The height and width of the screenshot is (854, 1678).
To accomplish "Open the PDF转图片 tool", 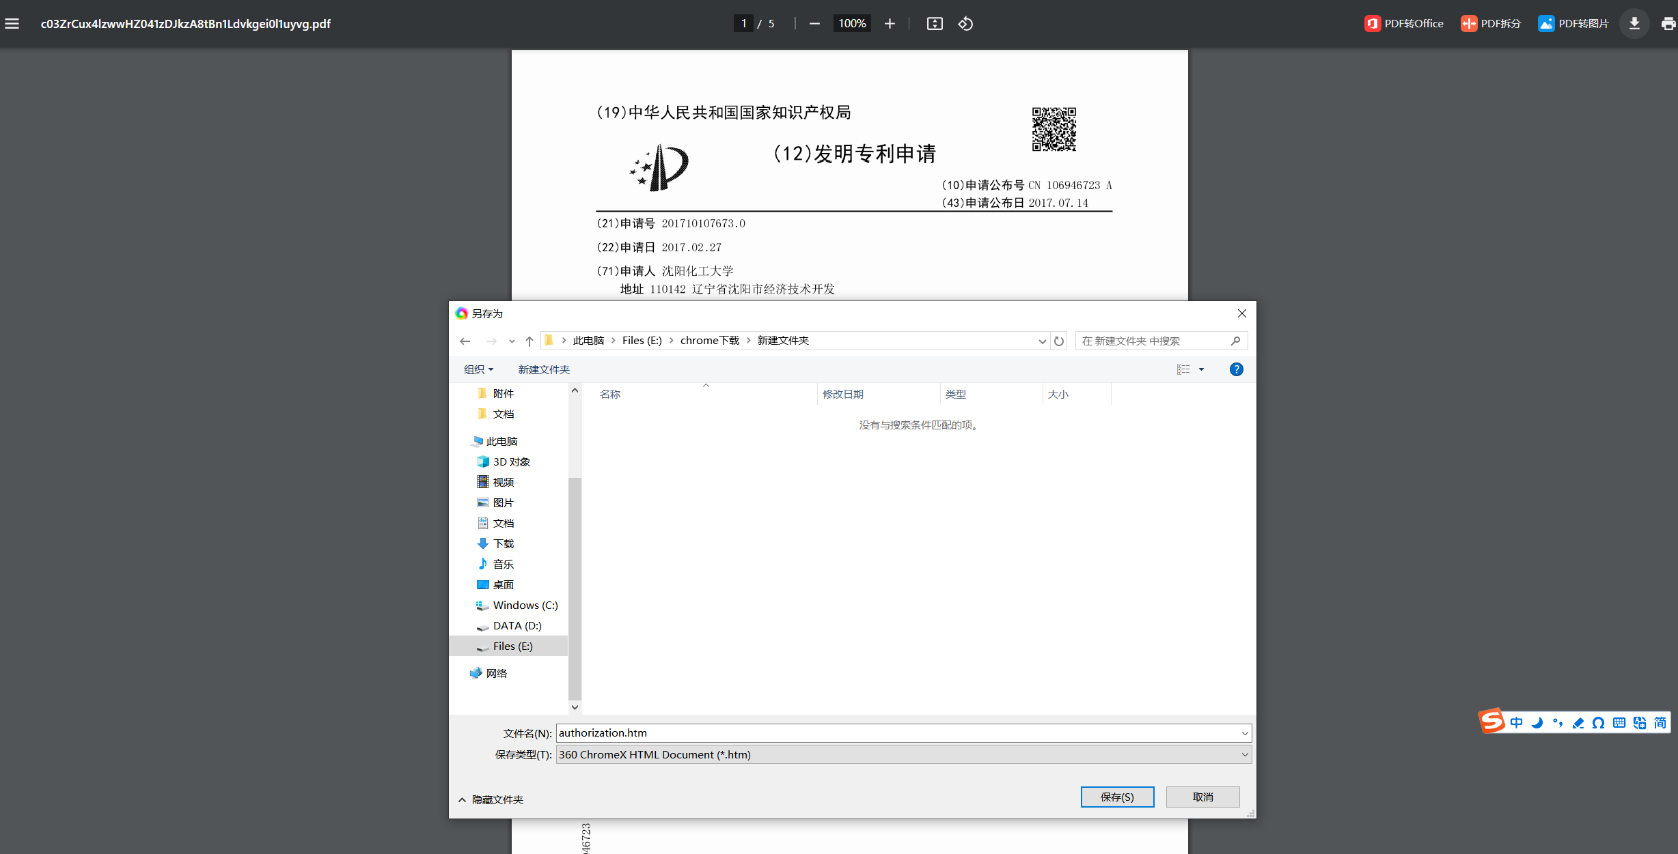I will coord(1573,23).
